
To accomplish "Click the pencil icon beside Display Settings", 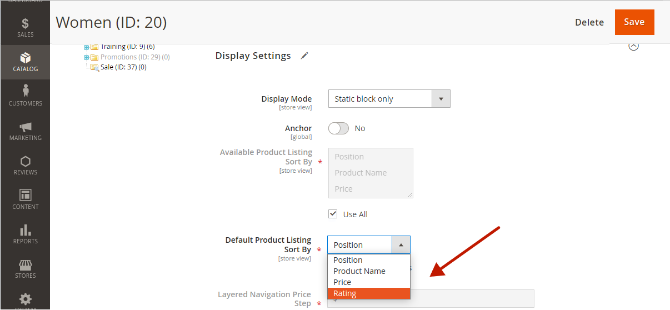I will [x=304, y=56].
